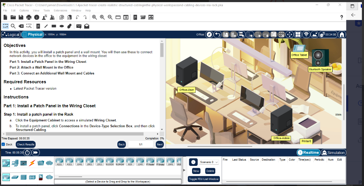Select the Connections lightning bolt category
Image resolution: width=364 pixels, height=186 pixels.
point(32,163)
